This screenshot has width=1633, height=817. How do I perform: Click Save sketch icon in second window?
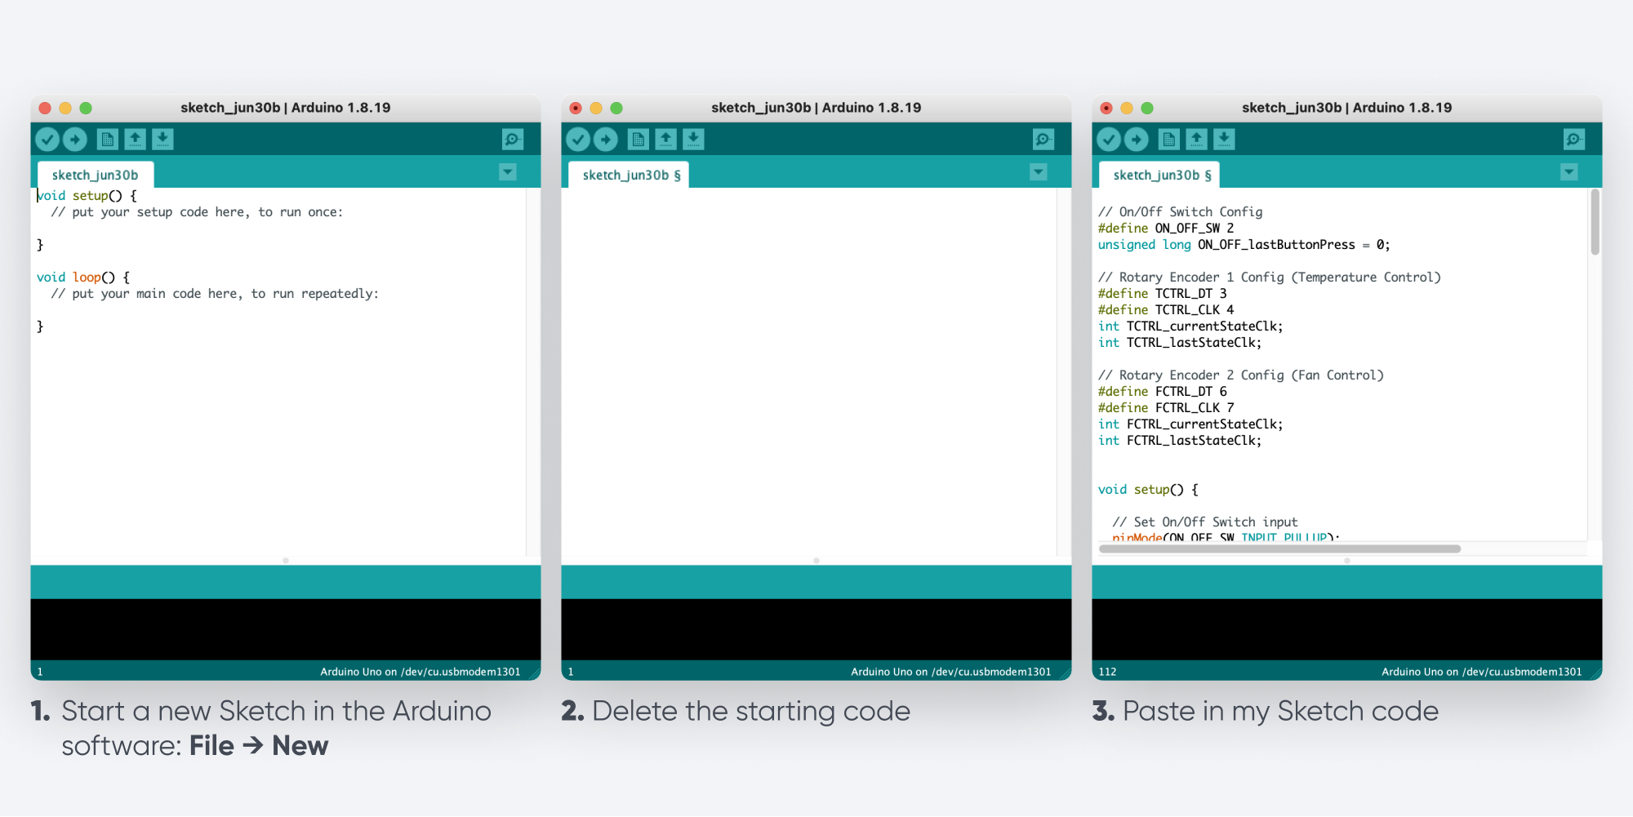pos(694,140)
